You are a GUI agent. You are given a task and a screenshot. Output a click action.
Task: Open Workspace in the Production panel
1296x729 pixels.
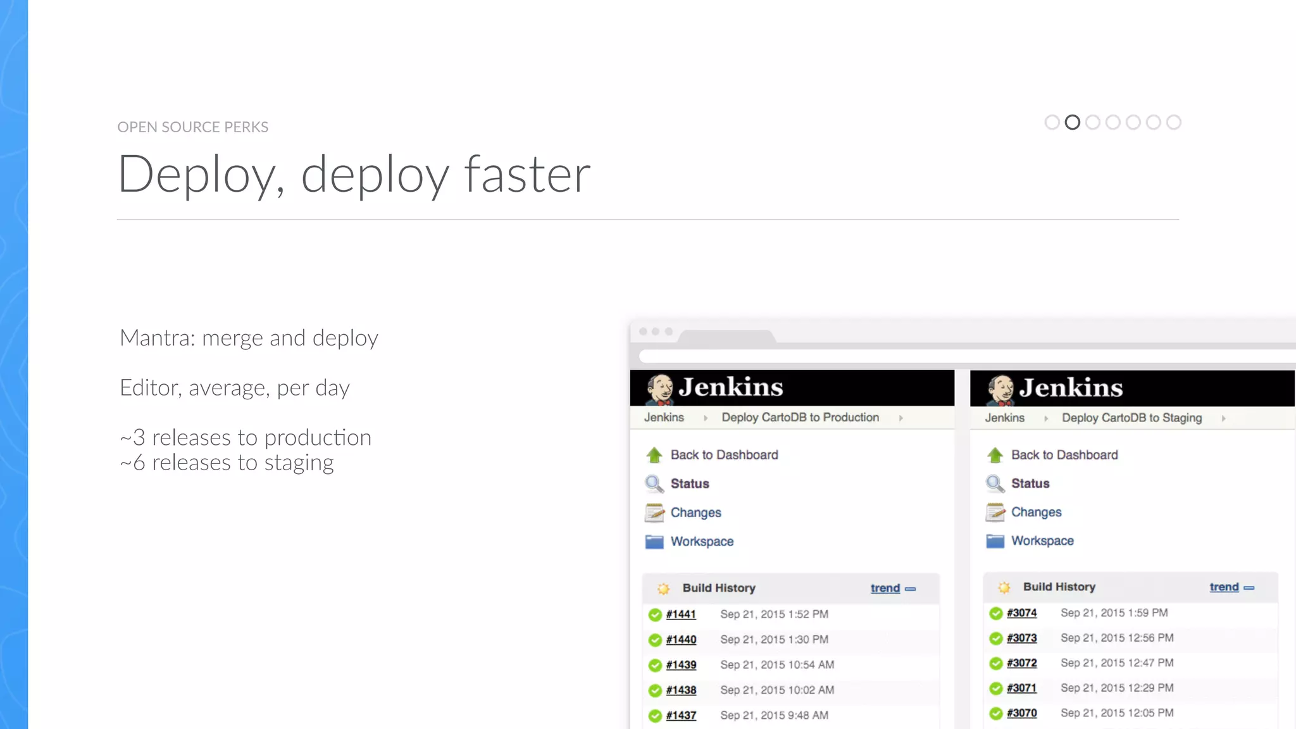pos(702,542)
